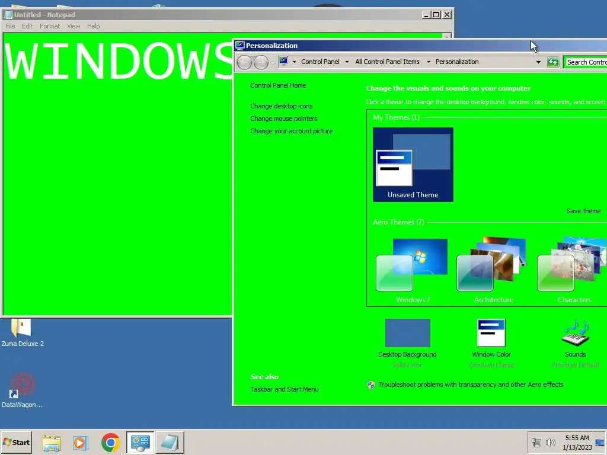Click the Personalization breadcrumb segment

(x=457, y=62)
